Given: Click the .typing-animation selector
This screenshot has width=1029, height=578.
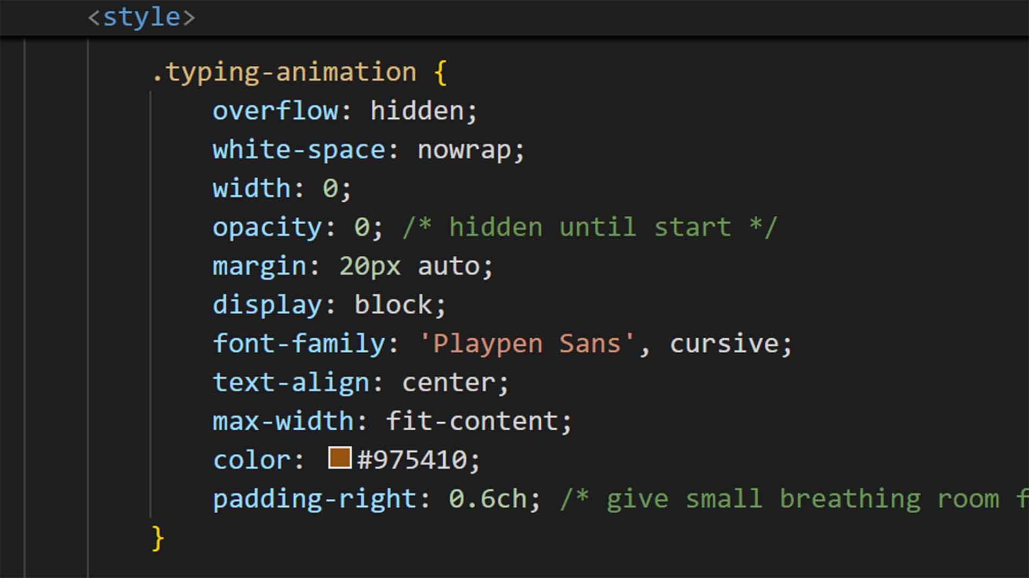Looking at the screenshot, I should [x=284, y=72].
